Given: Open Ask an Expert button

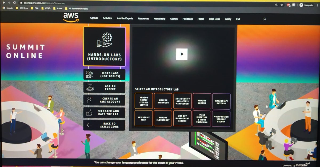Looking at the screenshot, I should click(x=104, y=87).
